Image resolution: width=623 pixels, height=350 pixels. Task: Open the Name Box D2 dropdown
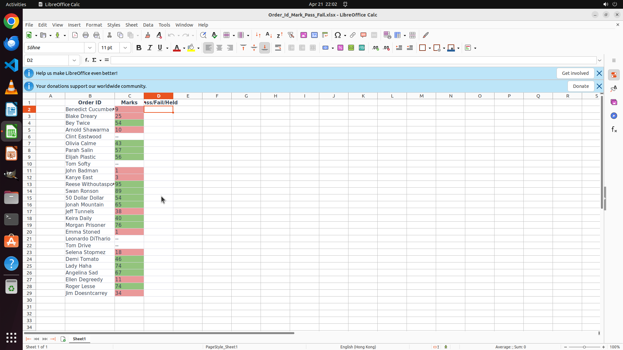tap(74, 60)
